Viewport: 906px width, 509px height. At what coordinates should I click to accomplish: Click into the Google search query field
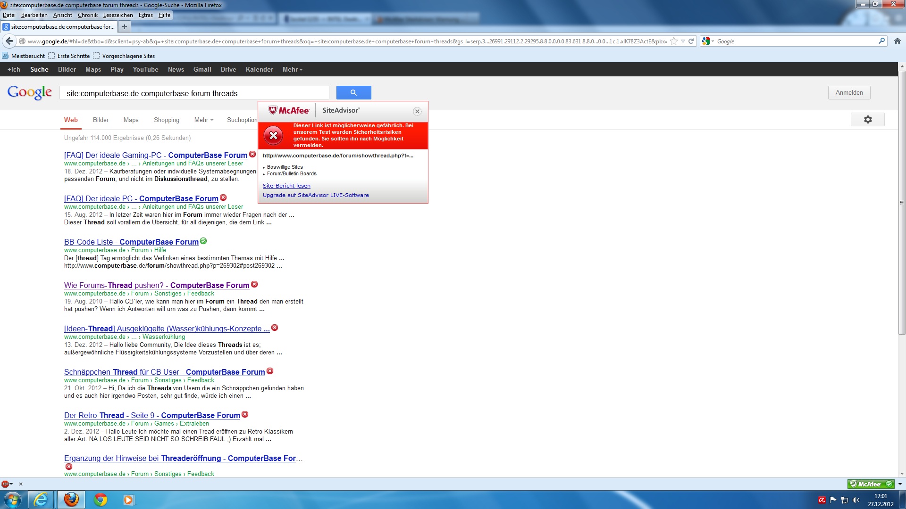[193, 93]
